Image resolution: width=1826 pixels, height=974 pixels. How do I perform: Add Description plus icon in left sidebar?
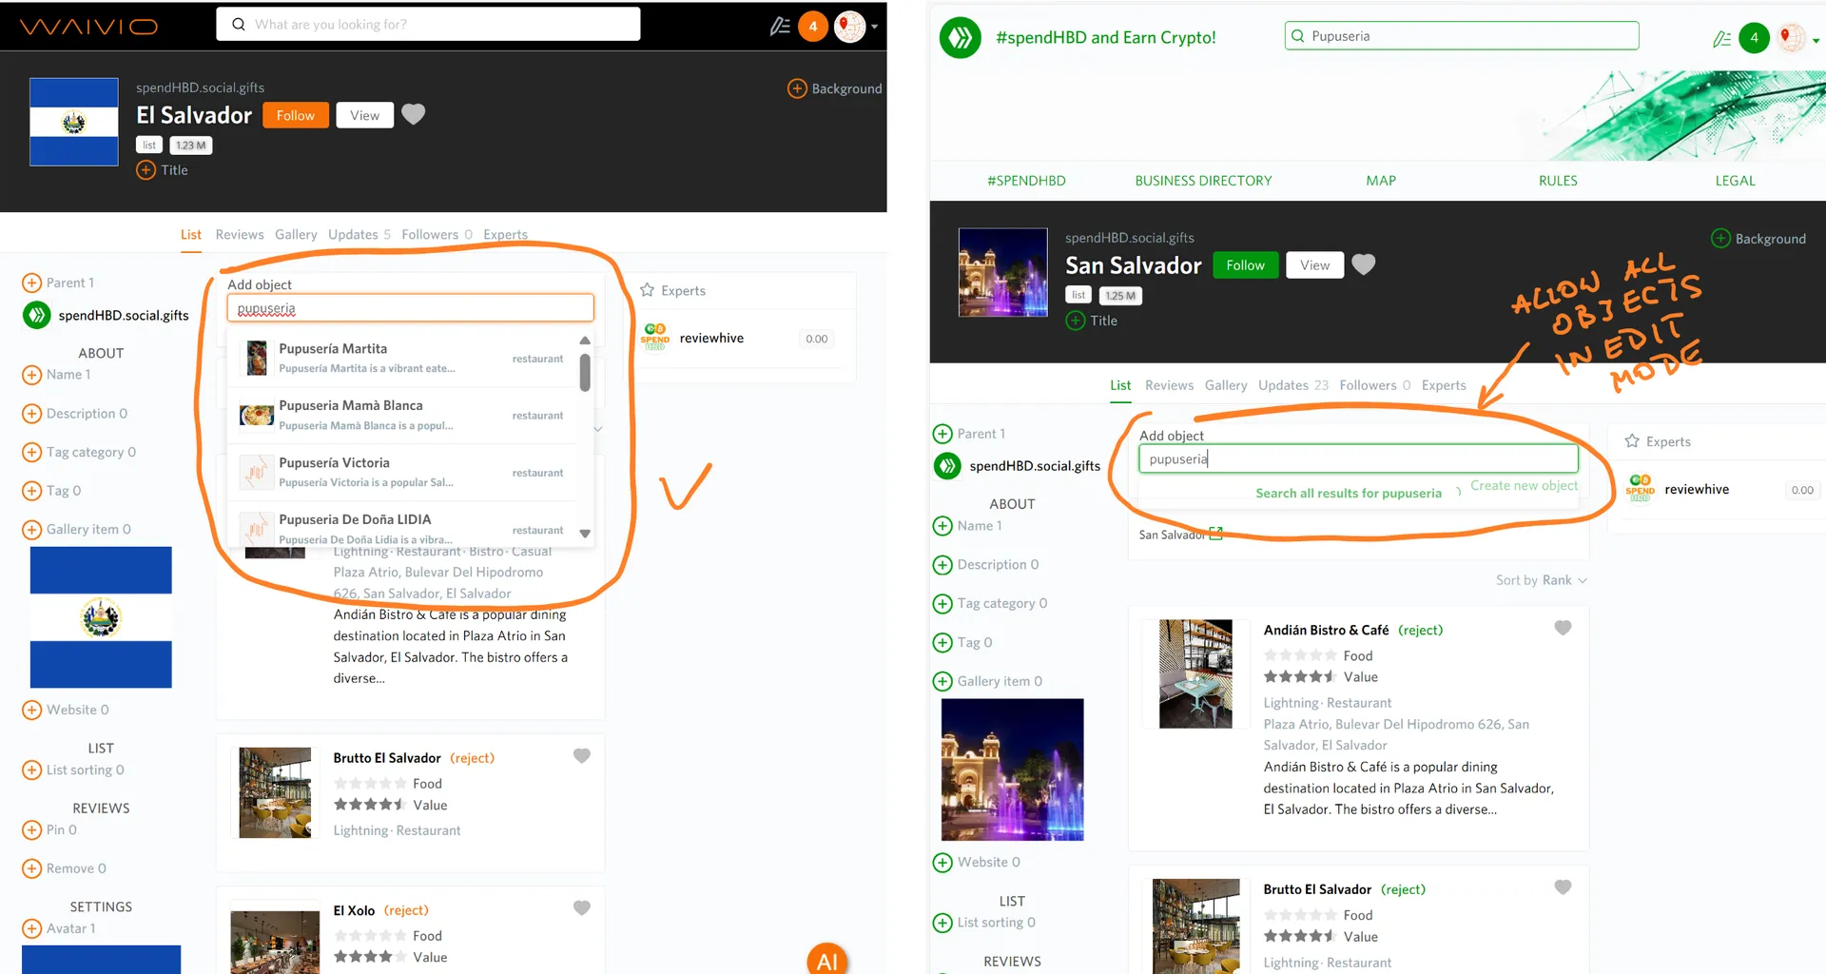[31, 414]
